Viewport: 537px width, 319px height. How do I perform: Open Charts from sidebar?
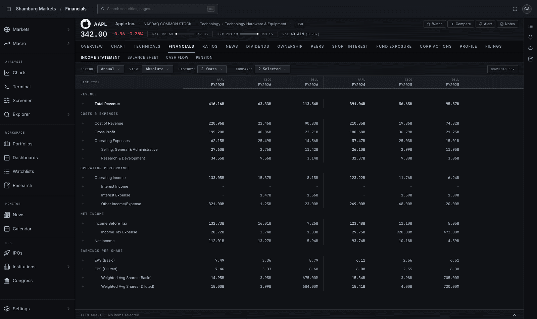coord(37,73)
